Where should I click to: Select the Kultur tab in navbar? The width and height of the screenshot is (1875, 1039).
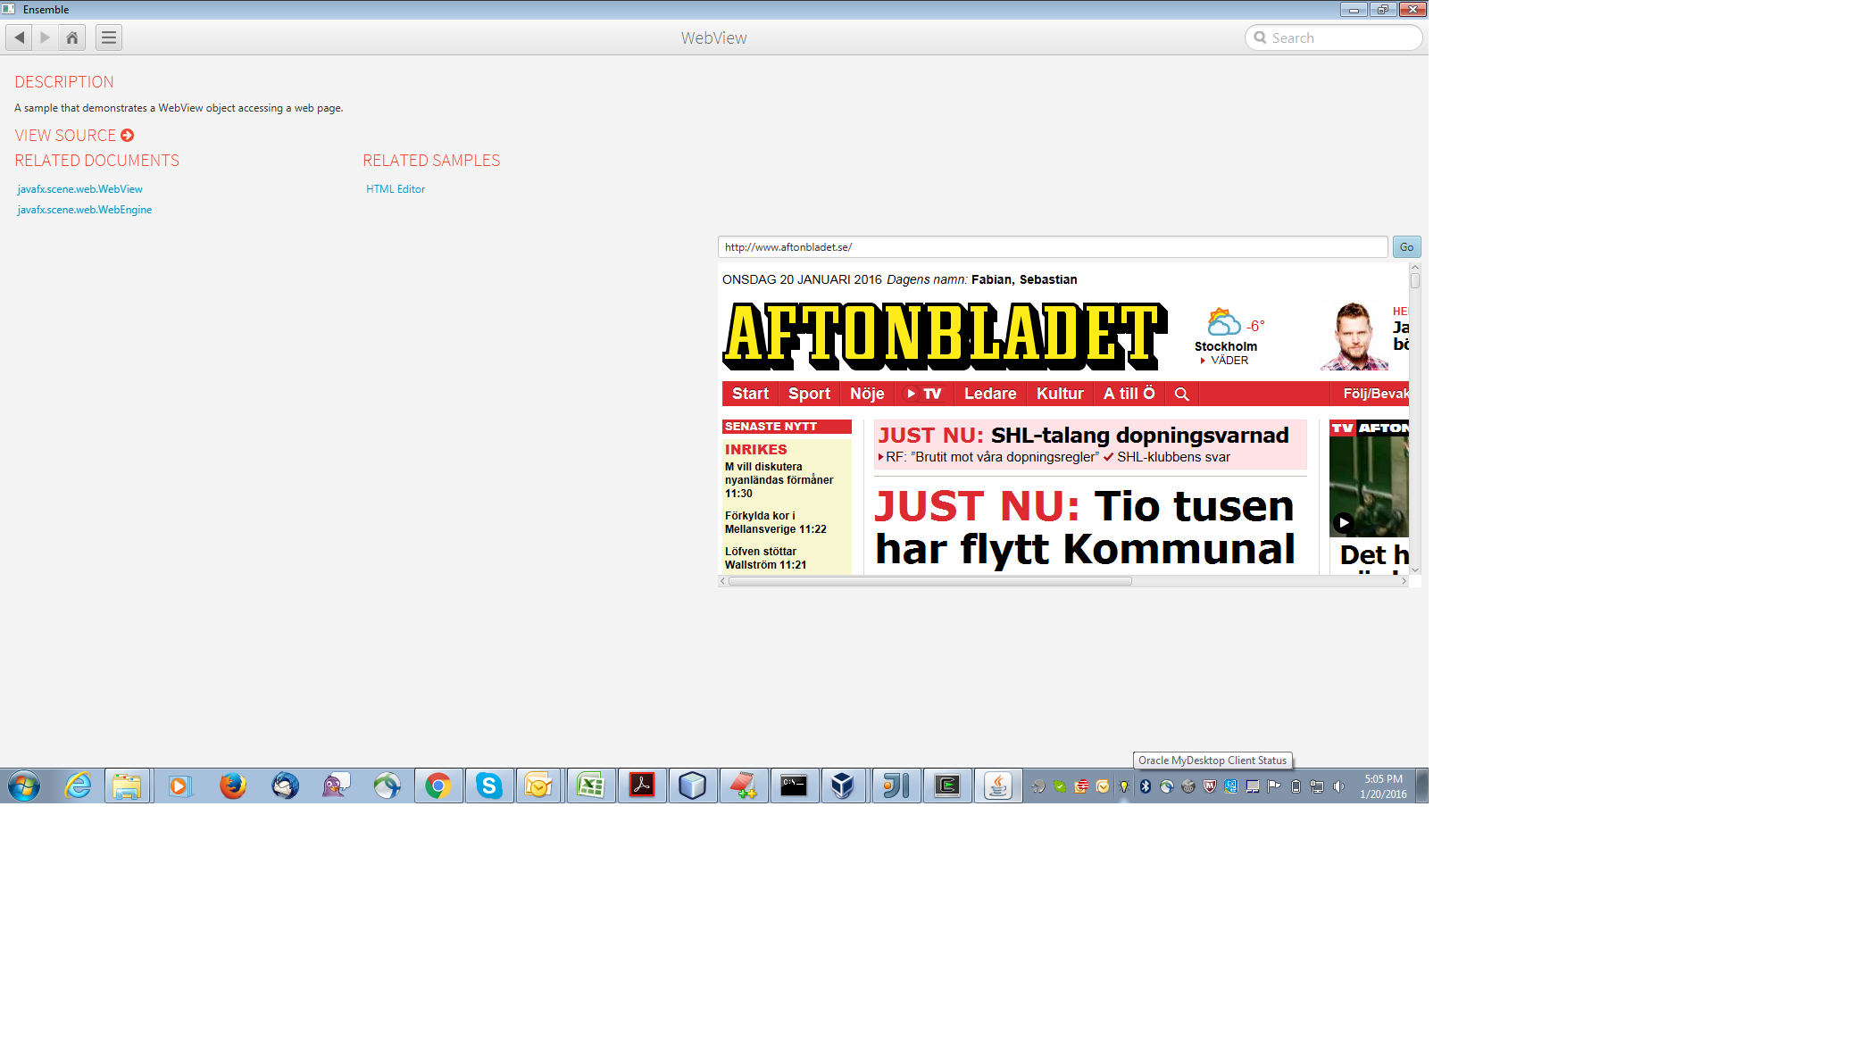pyautogui.click(x=1060, y=394)
